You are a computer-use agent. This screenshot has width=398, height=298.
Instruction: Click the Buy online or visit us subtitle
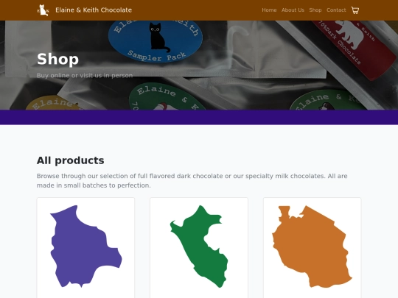point(85,76)
